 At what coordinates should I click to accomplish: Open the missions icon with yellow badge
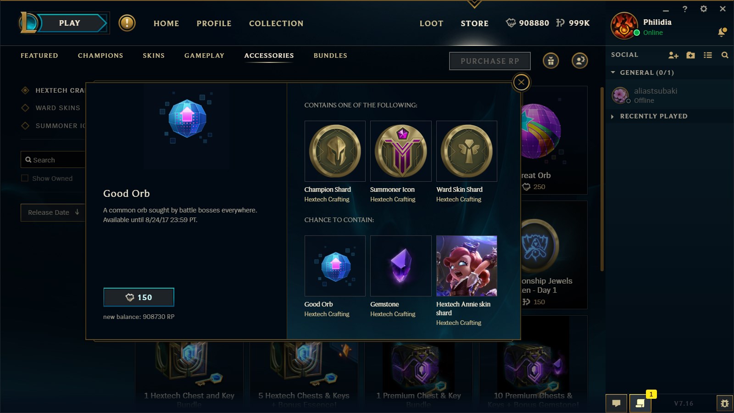click(x=640, y=403)
